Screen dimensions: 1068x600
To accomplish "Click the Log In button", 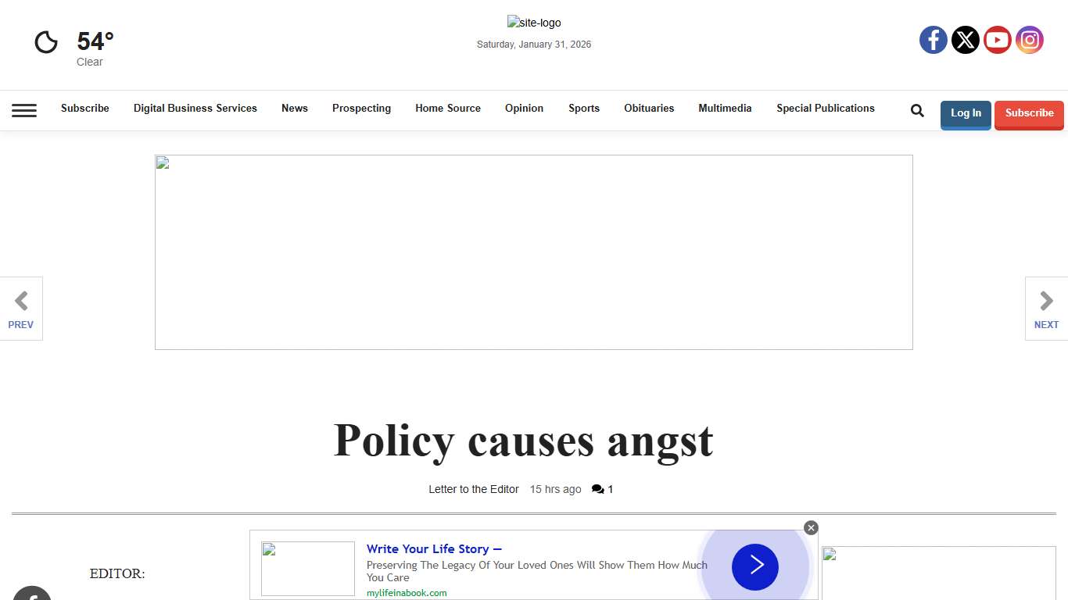I will point(966,115).
